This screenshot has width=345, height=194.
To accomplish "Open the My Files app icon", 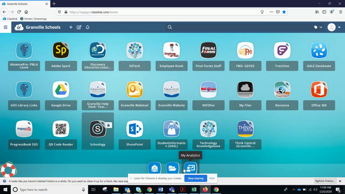I will (245, 89).
